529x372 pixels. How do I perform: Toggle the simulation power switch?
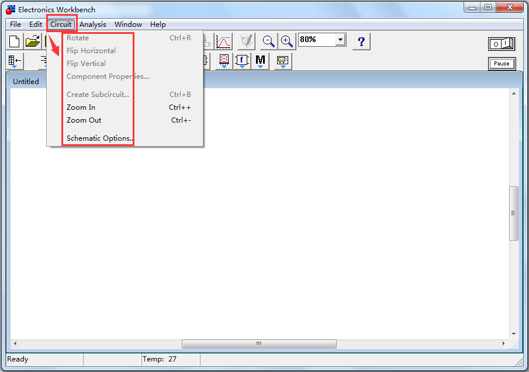pos(502,44)
